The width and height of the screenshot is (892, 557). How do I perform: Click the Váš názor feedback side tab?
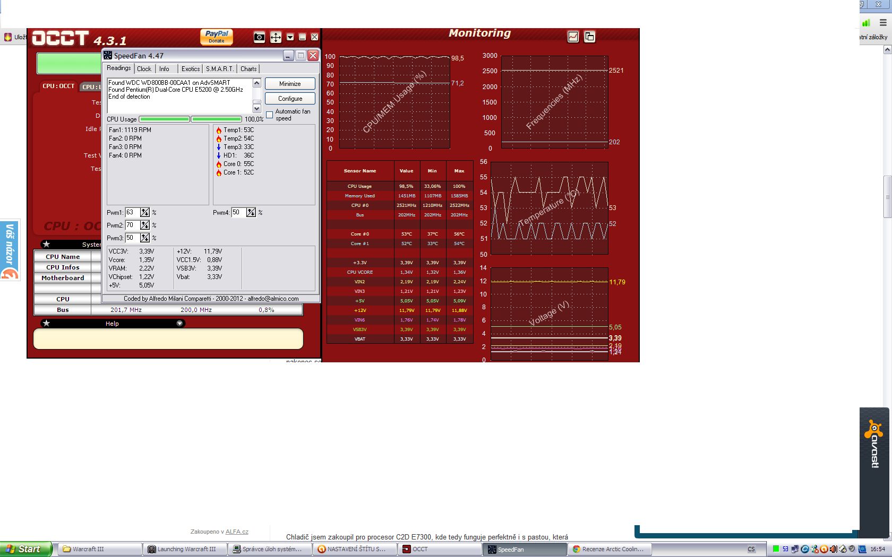tap(10, 249)
